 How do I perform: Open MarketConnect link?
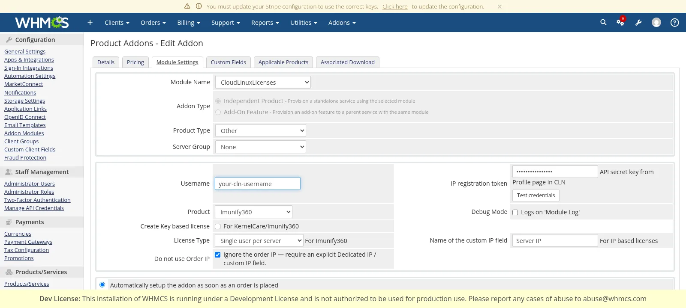[x=24, y=84]
